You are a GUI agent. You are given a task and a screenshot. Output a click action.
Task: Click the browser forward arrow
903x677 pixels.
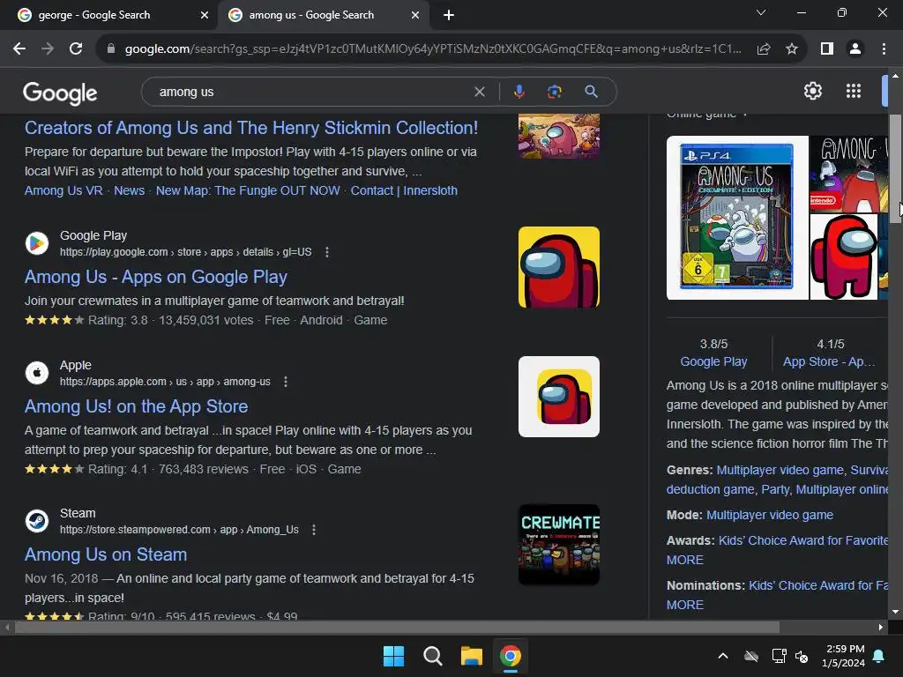click(x=48, y=49)
